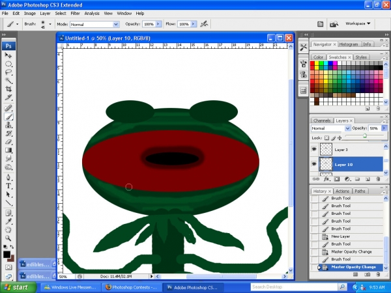
Task: Open Windows Live Messenger taskbar button
Action: [x=70, y=288]
